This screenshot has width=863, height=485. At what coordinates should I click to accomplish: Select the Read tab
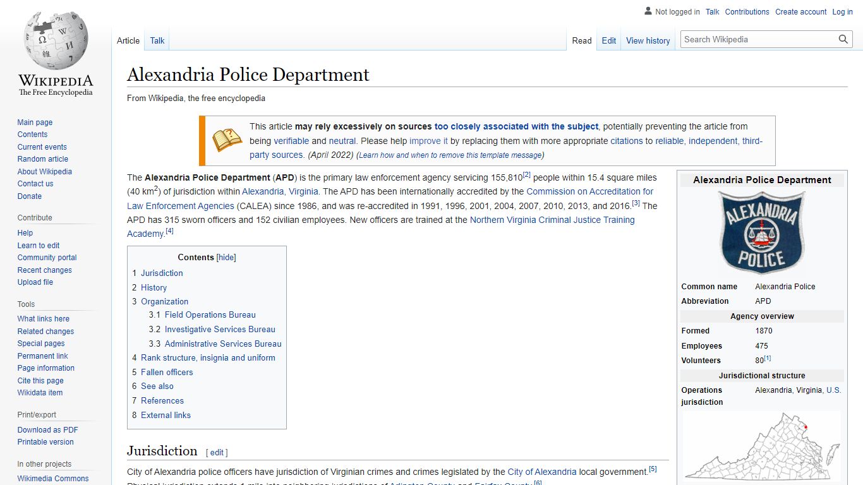pos(582,40)
